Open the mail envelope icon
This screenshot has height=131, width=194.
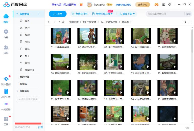[x=163, y=5]
